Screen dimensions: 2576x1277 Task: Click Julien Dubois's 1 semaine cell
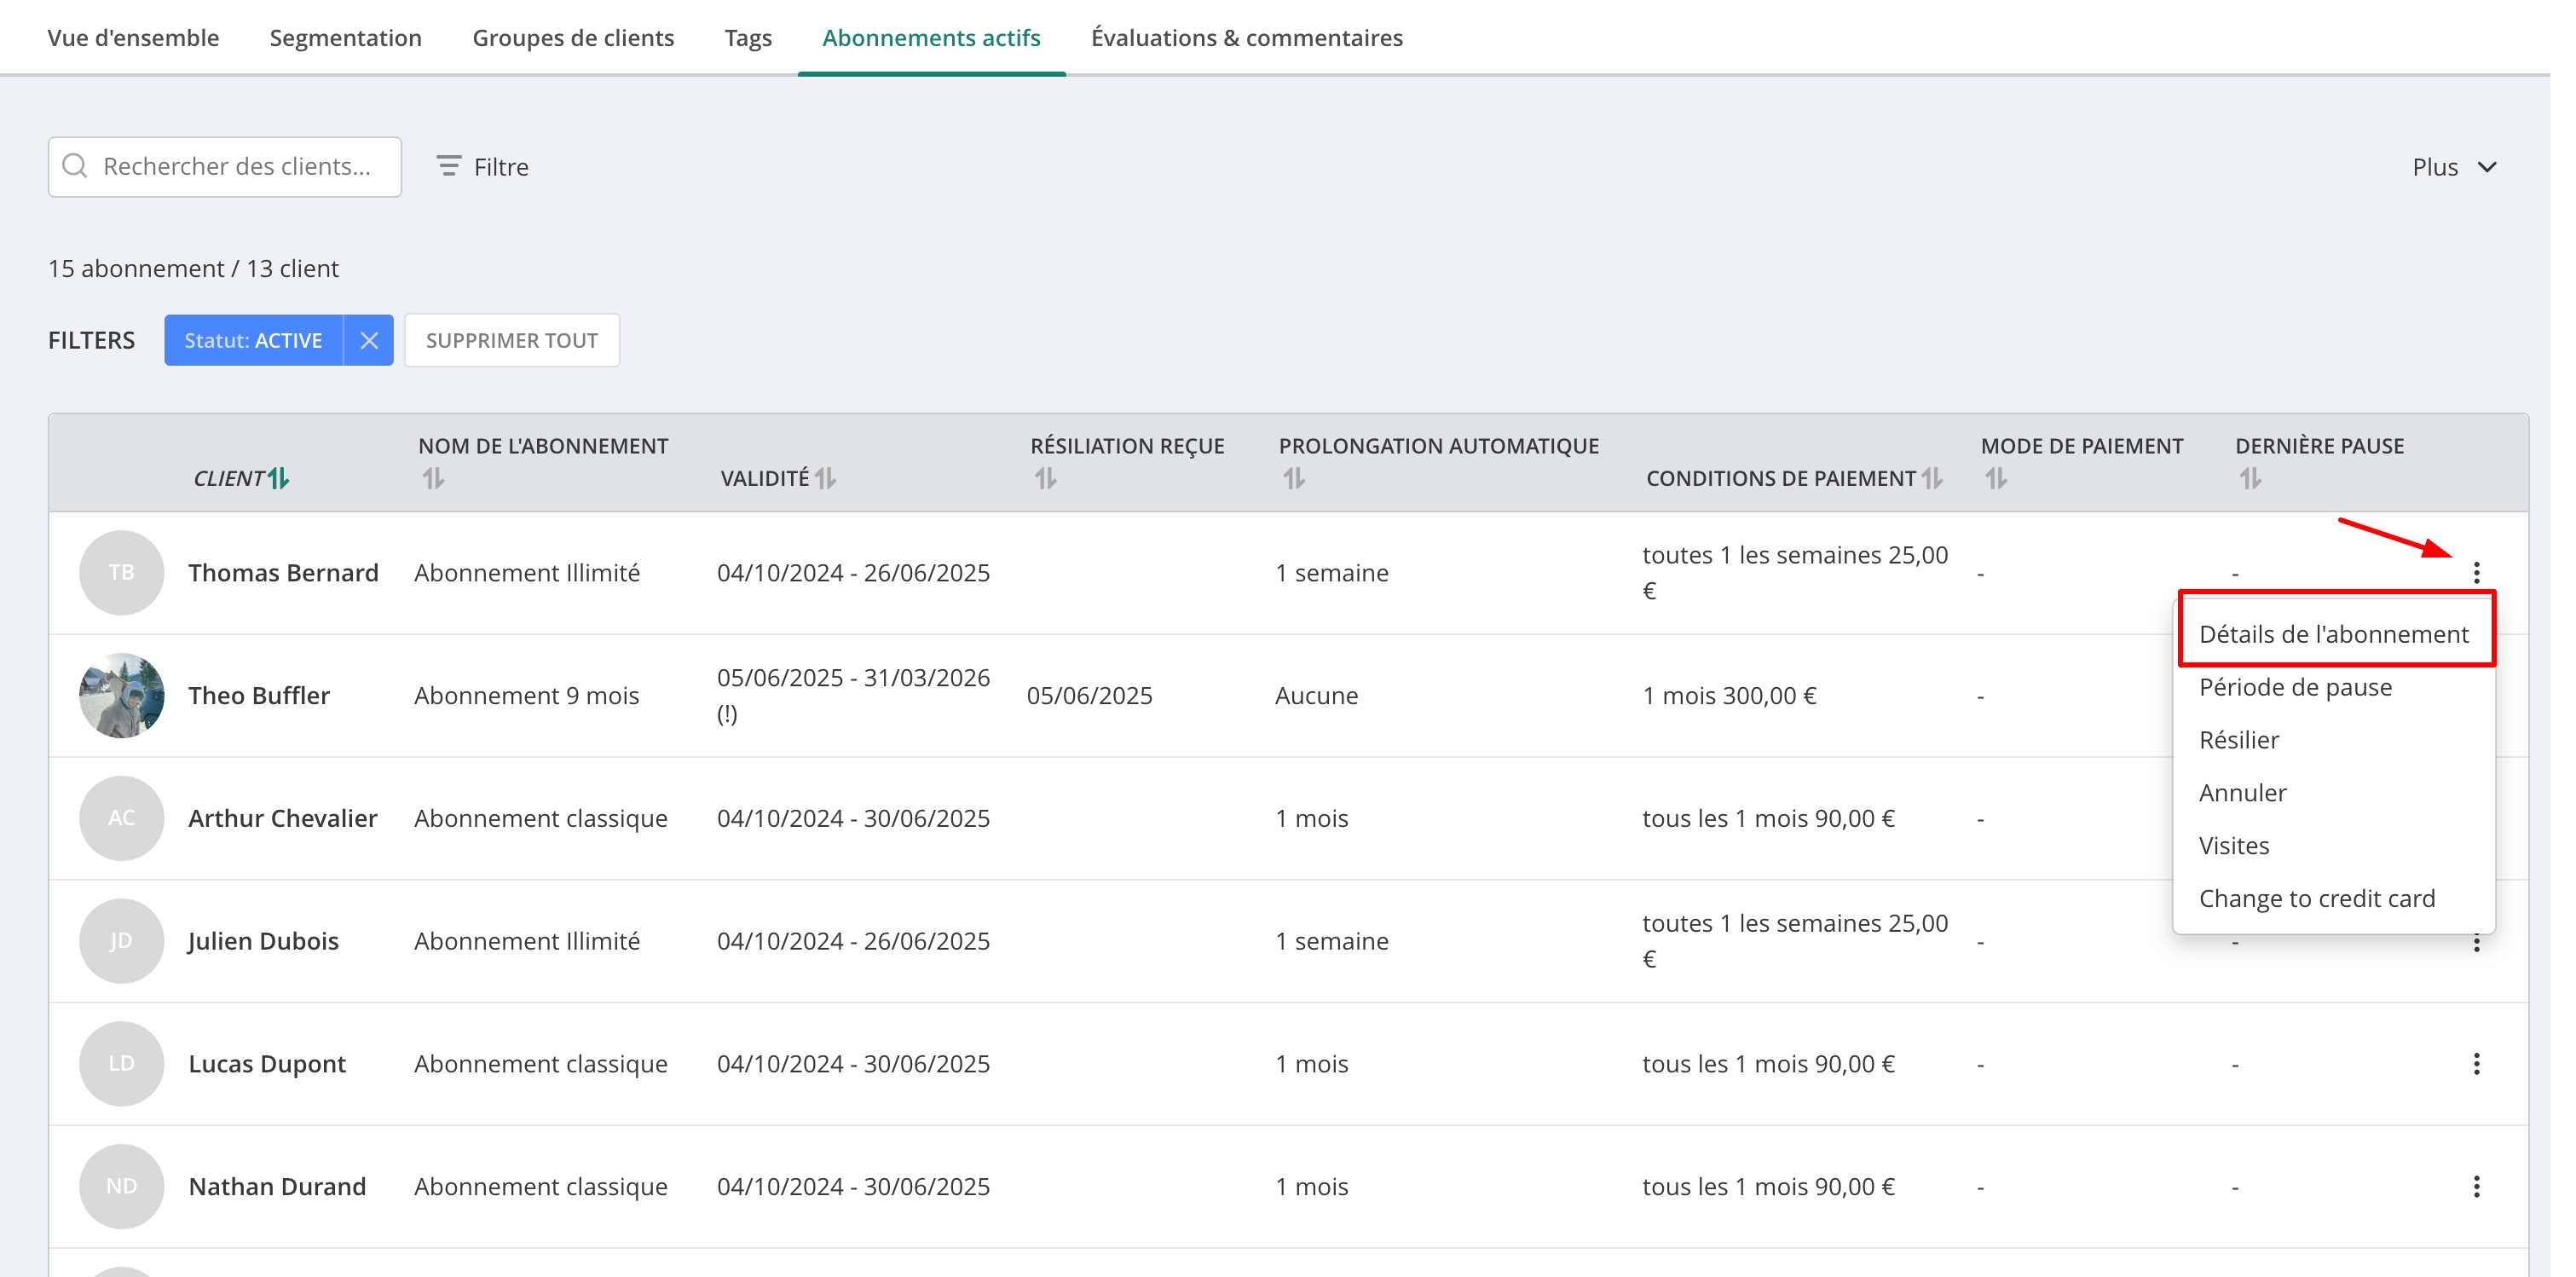(x=1332, y=942)
